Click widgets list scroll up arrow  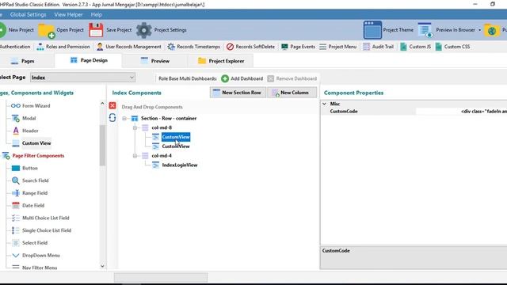click(x=102, y=104)
